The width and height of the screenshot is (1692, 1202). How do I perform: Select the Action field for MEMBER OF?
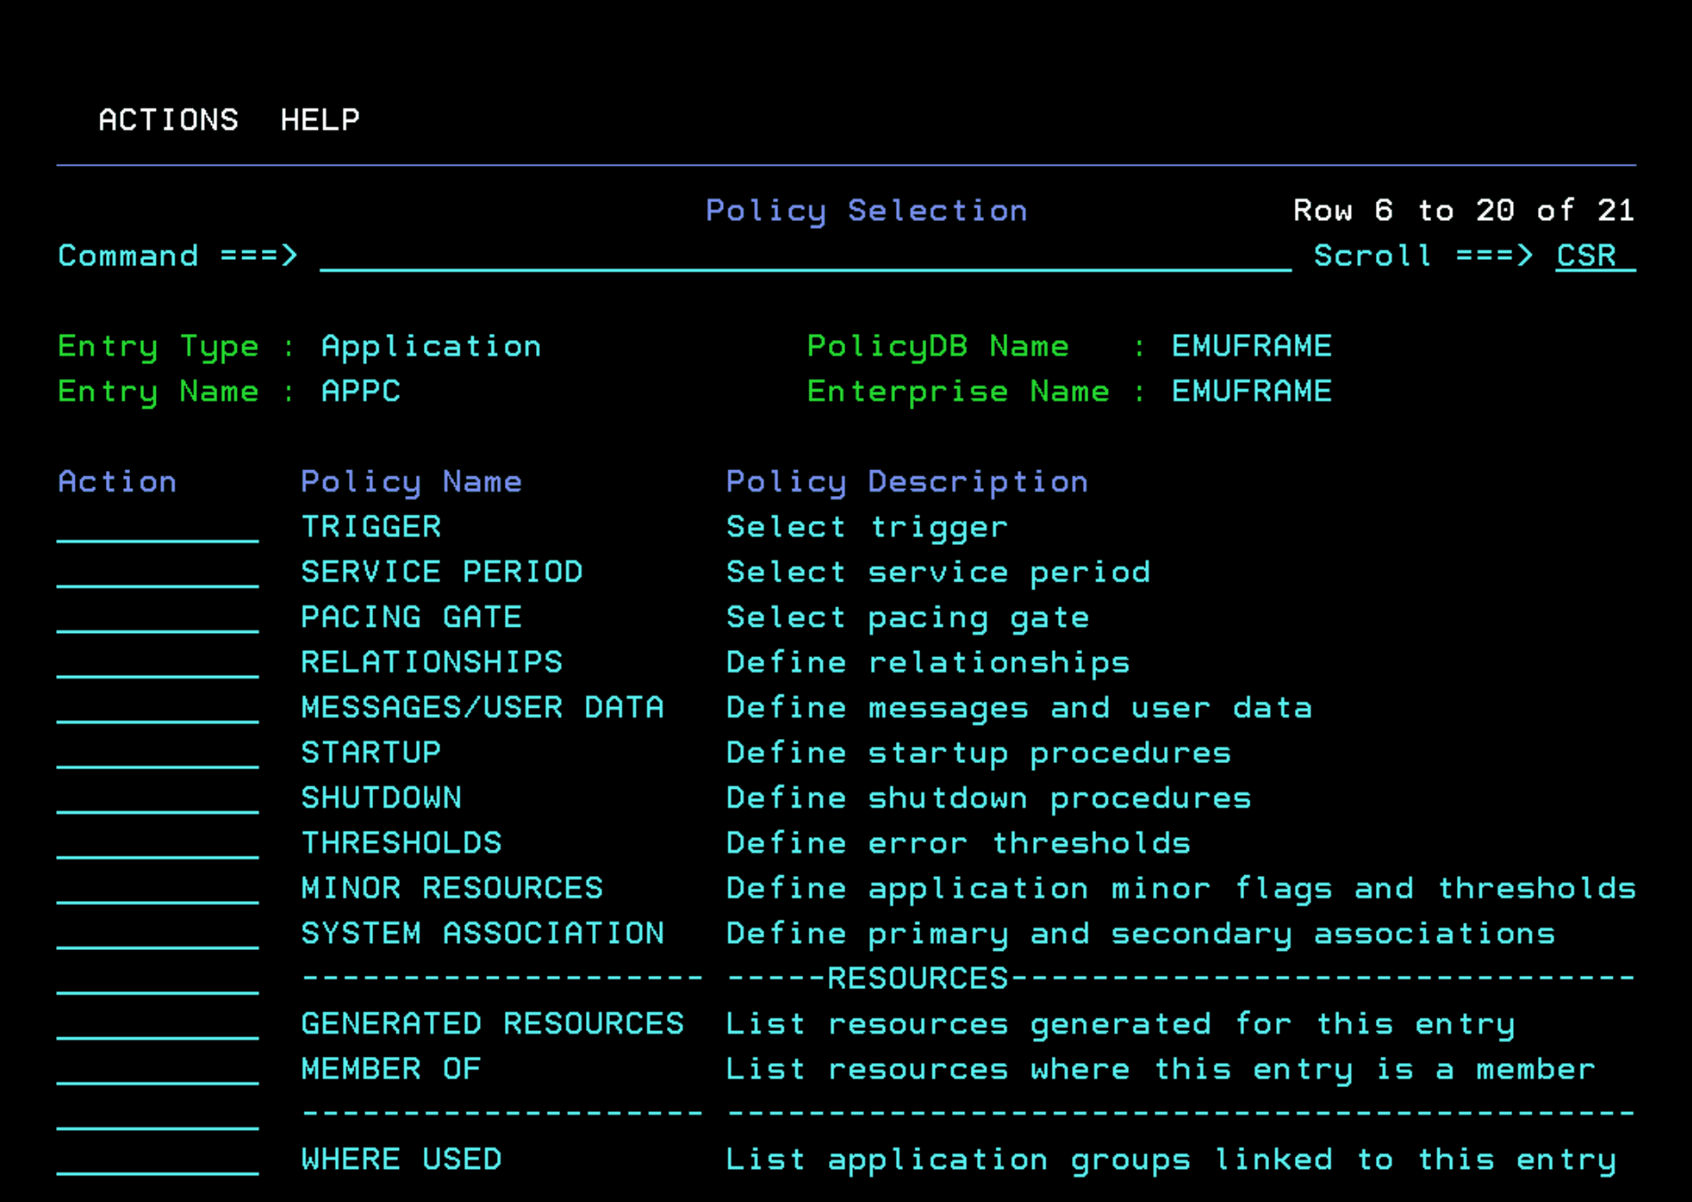click(x=158, y=1069)
